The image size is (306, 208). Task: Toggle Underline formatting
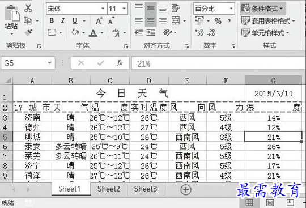(75, 20)
